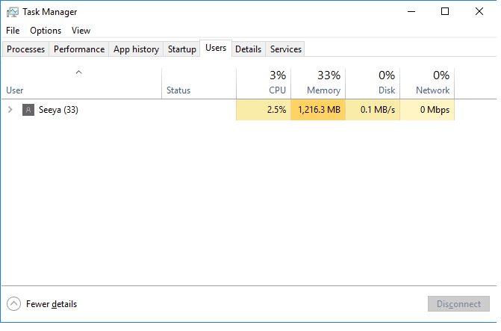Switch to the Services tab
The height and width of the screenshot is (331, 501).
point(286,49)
